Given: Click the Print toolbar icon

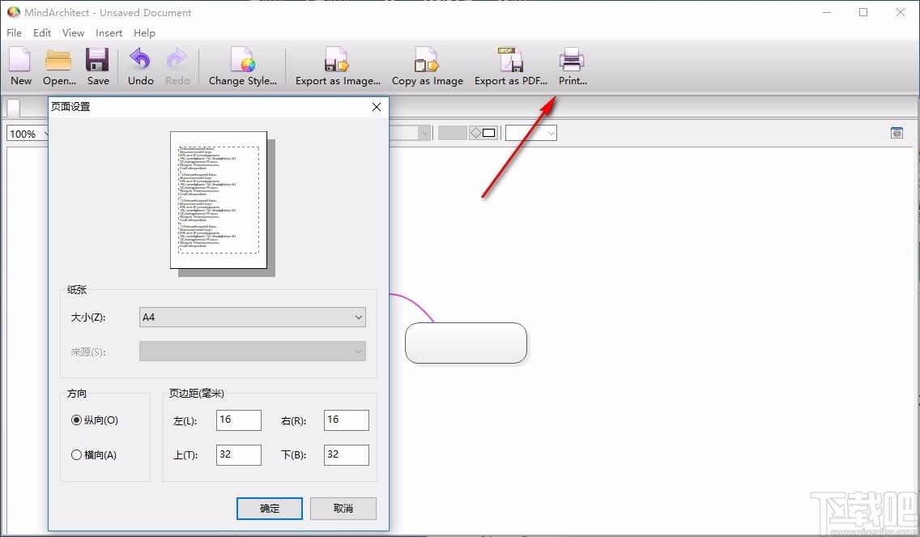Looking at the screenshot, I should 572,66.
